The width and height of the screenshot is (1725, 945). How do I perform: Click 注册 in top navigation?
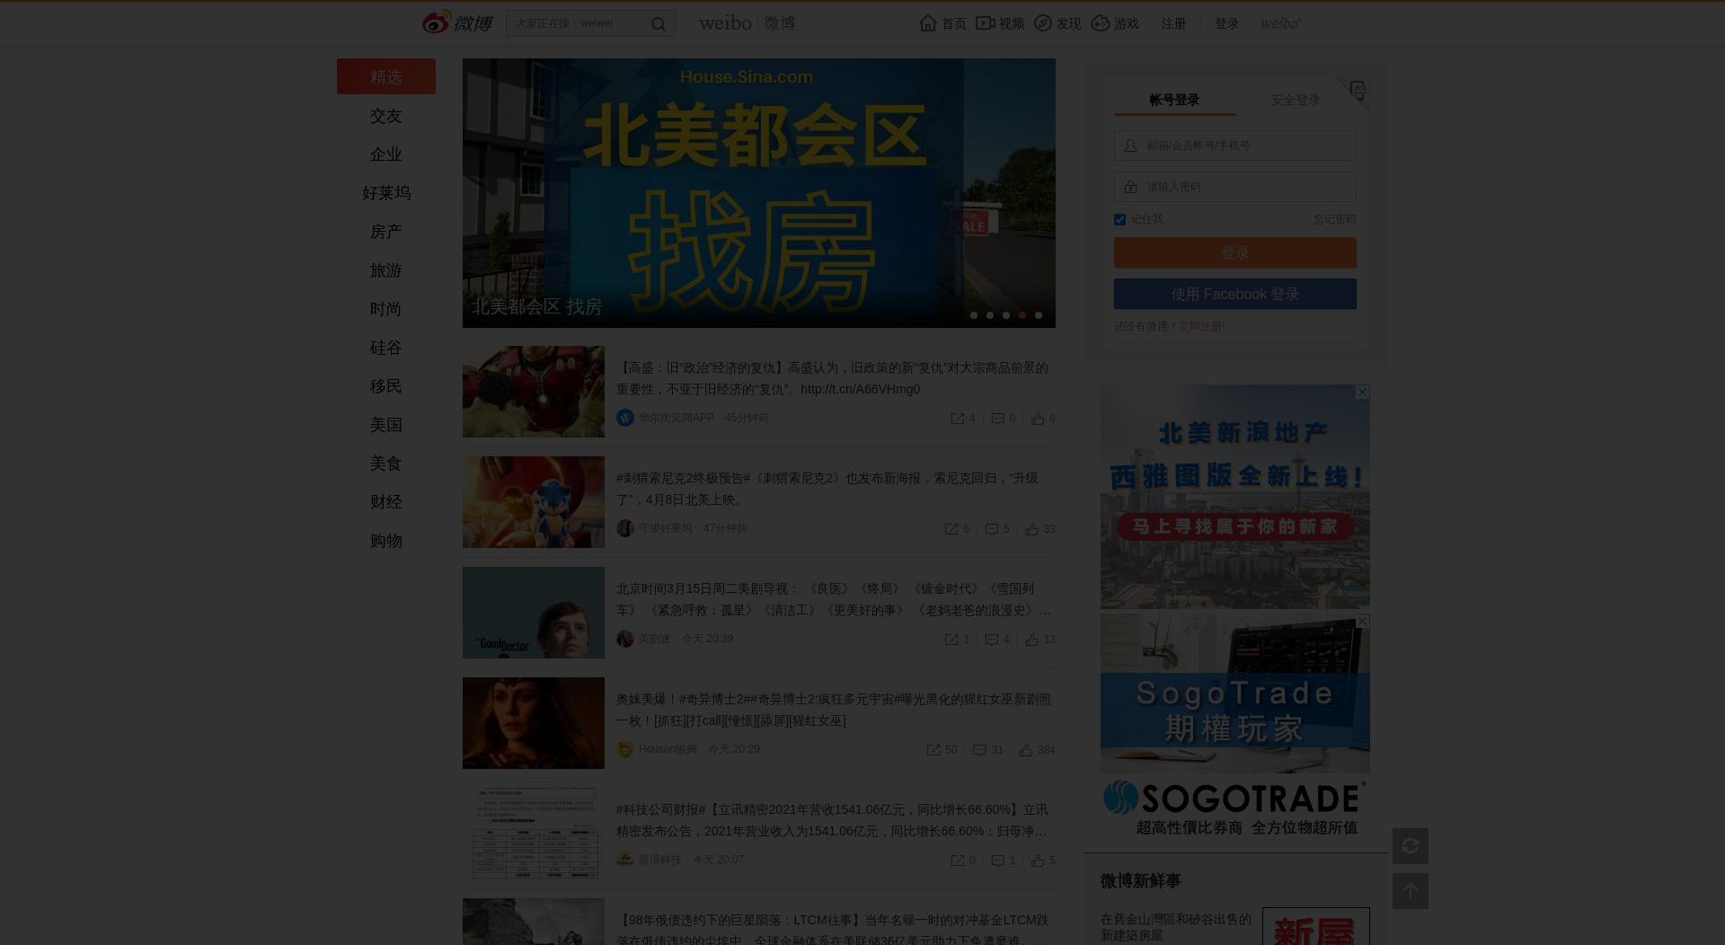[x=1173, y=23]
